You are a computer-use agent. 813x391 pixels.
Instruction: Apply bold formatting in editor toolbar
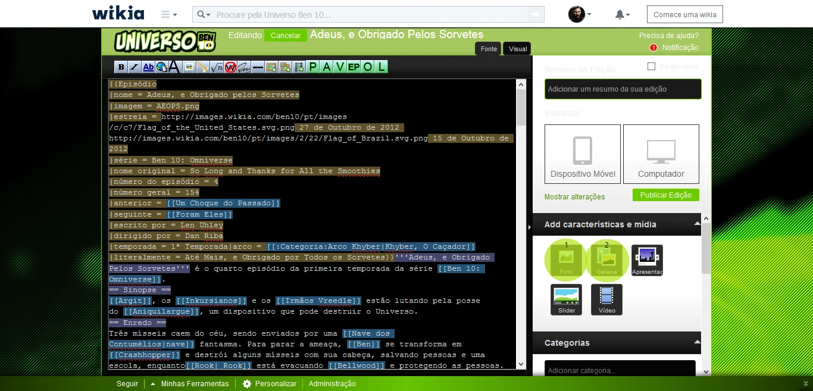point(121,67)
